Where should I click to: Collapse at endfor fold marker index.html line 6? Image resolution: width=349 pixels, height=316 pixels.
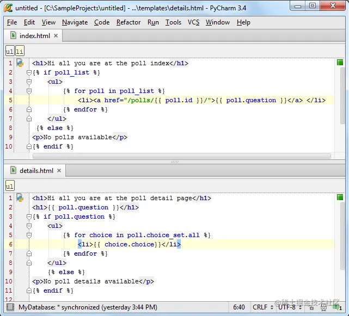point(29,109)
